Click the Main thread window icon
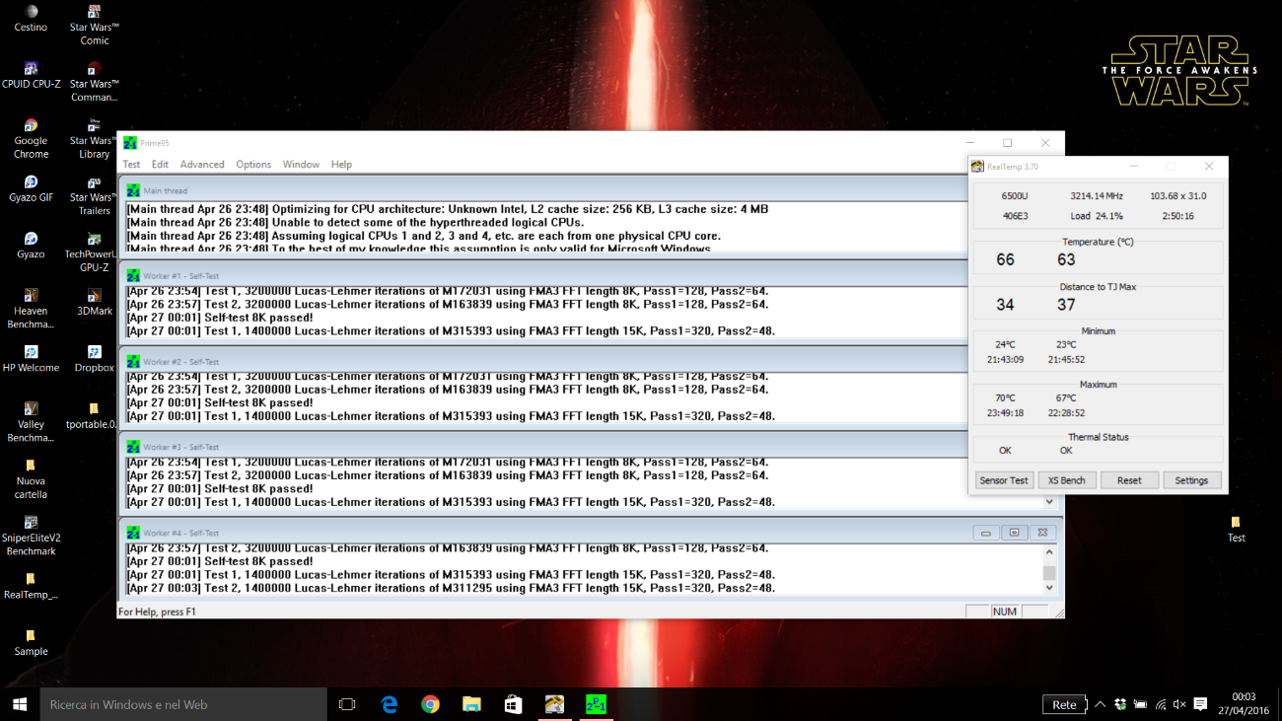 (x=132, y=190)
